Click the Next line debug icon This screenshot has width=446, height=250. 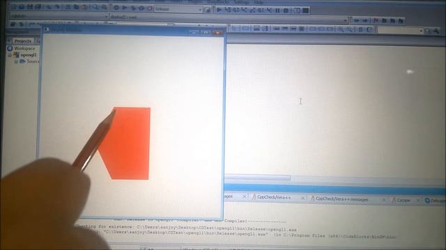click(236, 10)
